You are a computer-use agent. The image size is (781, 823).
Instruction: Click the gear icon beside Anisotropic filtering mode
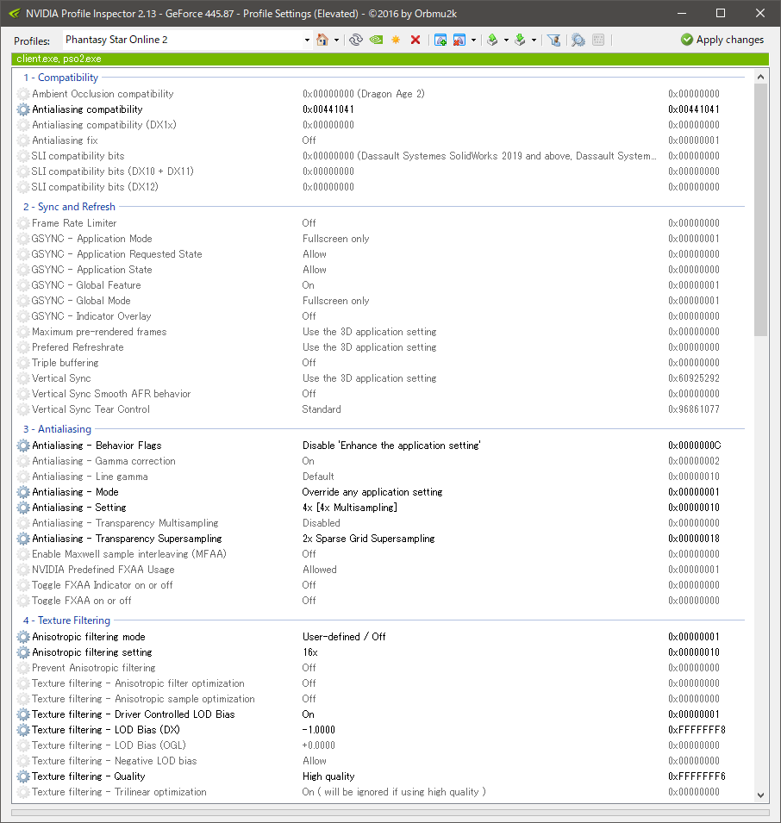click(23, 637)
